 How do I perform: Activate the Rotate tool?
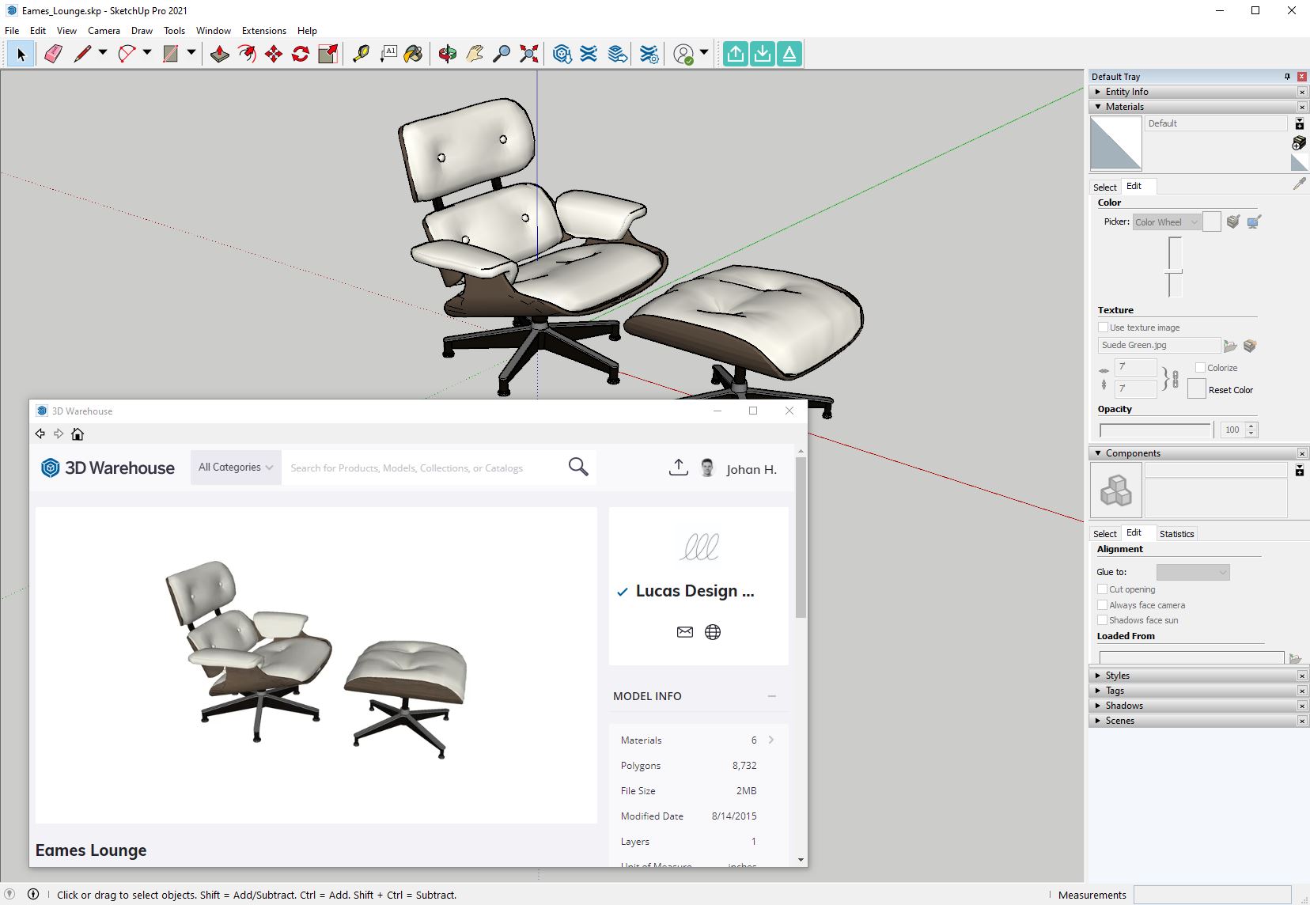point(301,54)
